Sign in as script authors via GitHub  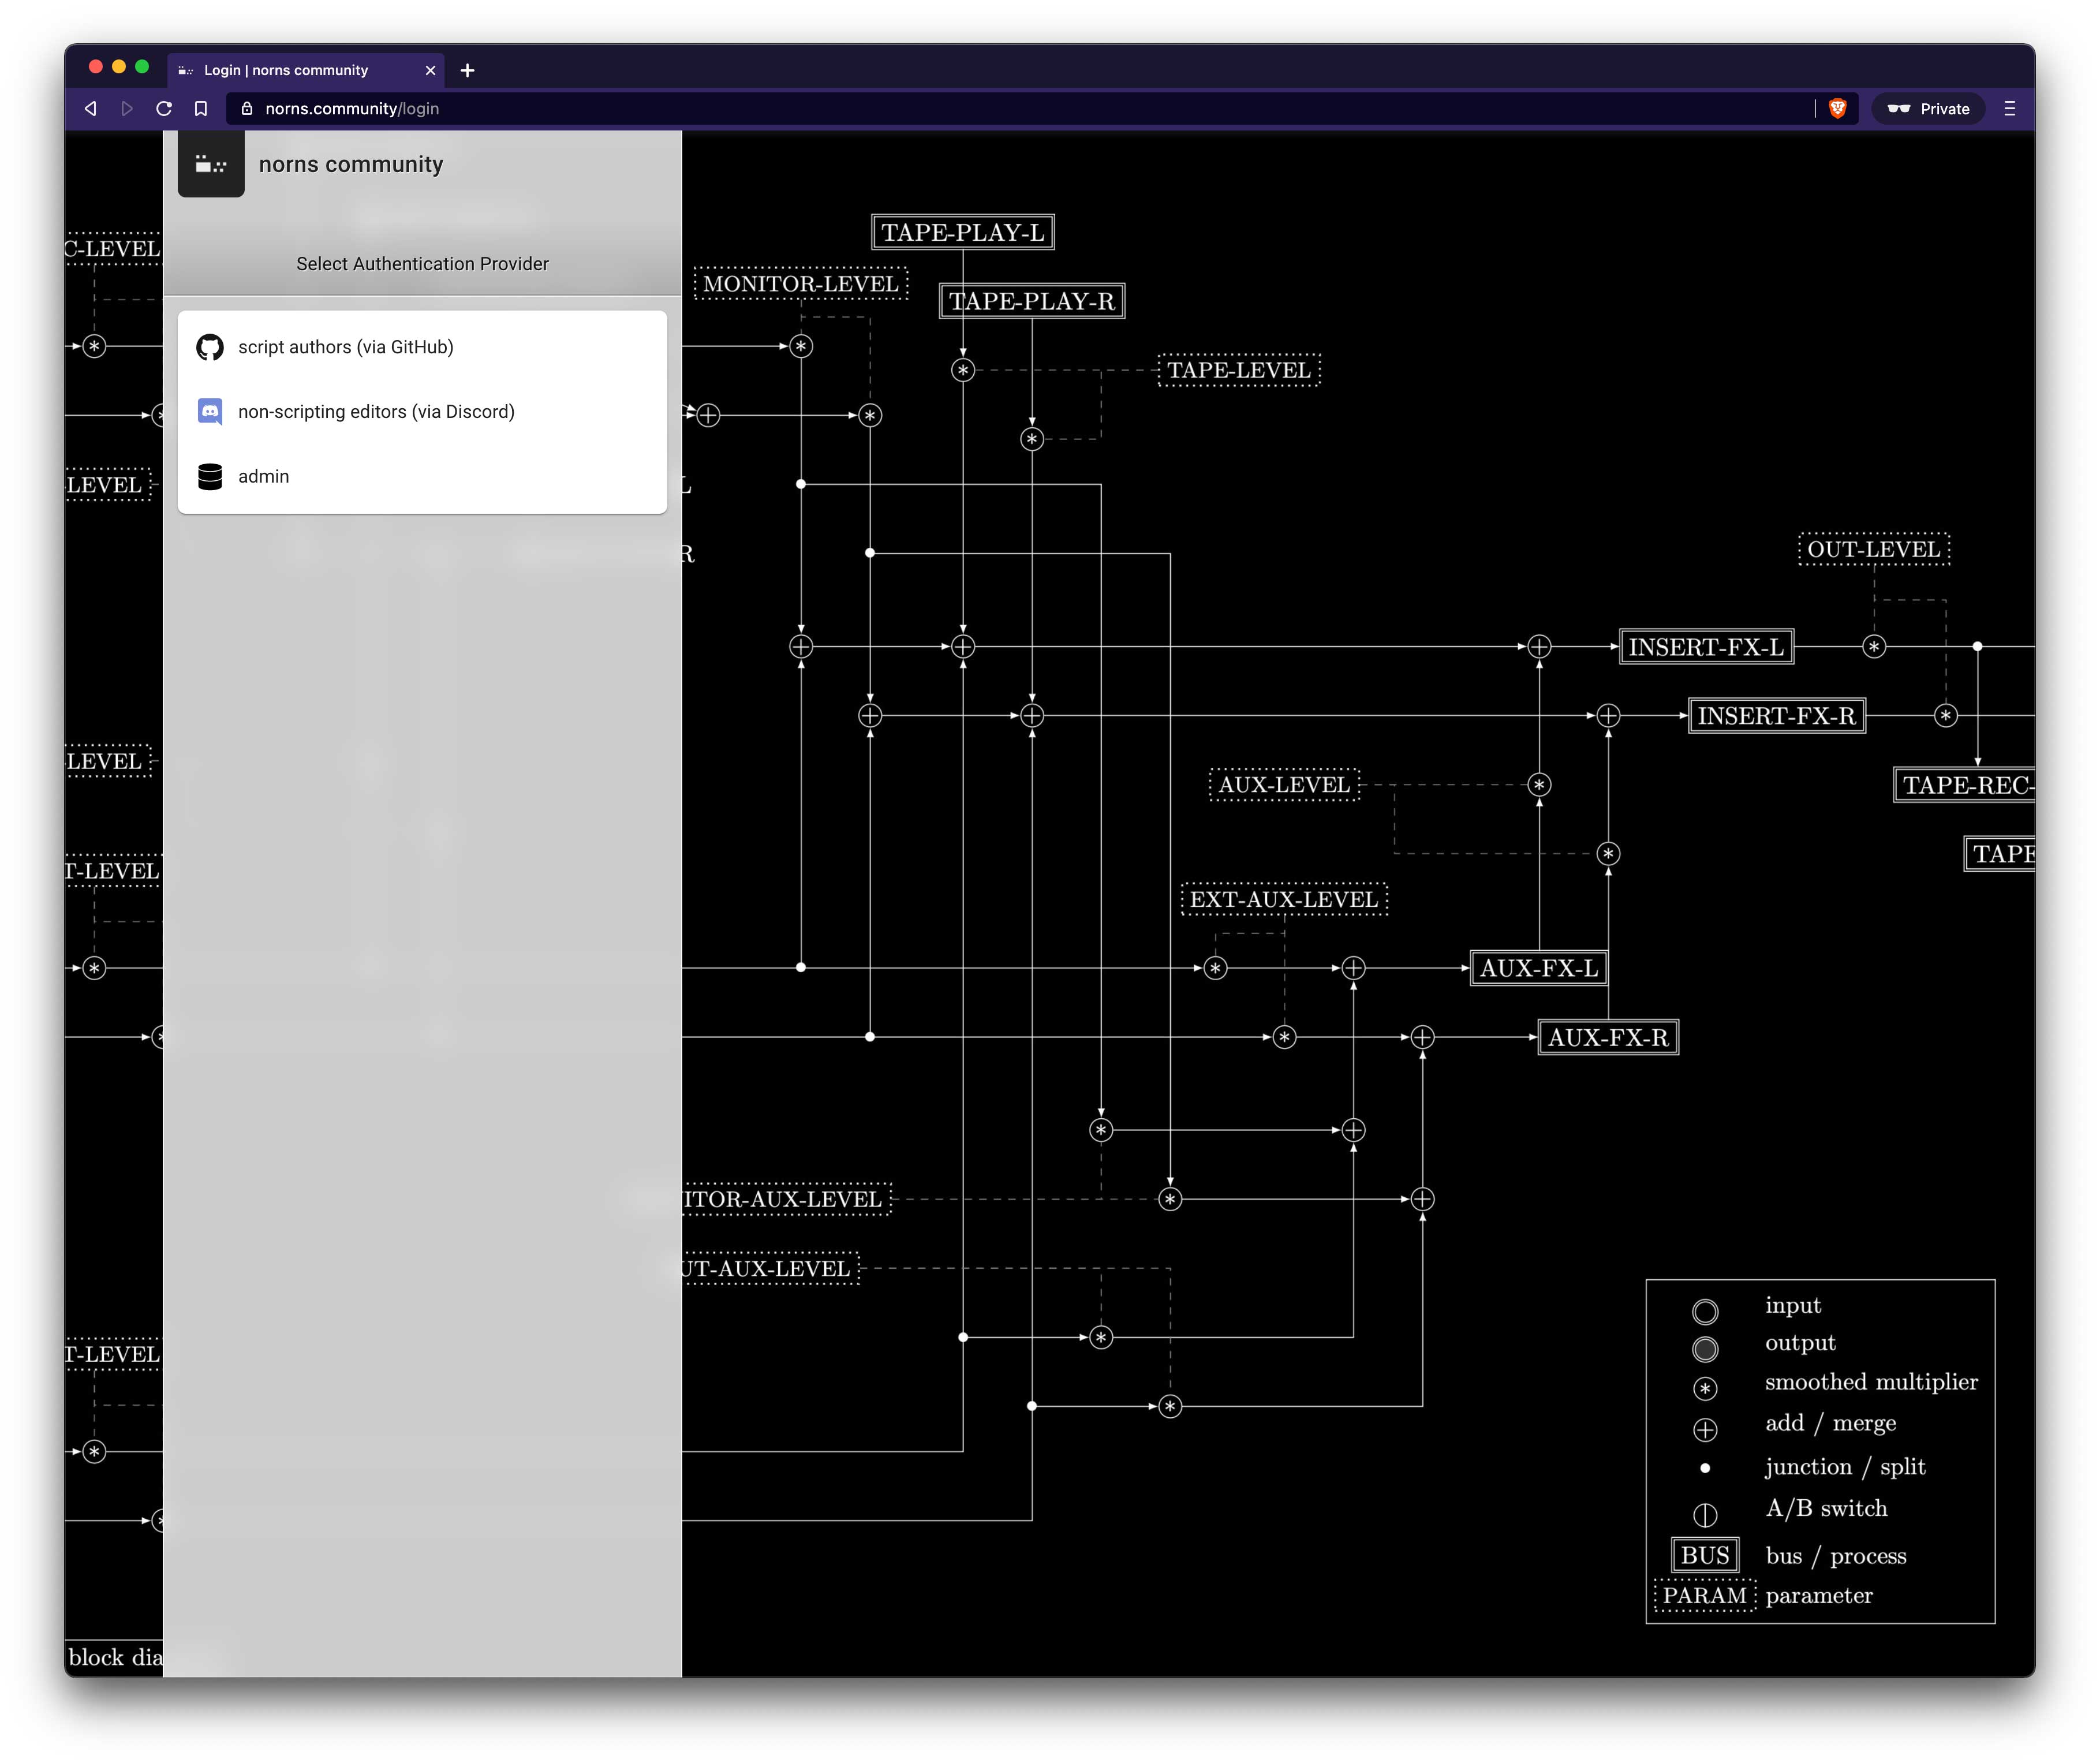422,347
